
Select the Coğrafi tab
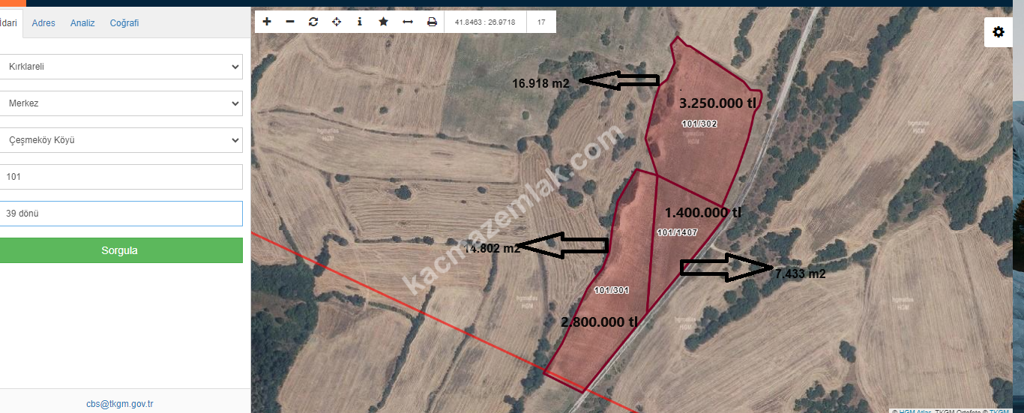point(124,23)
